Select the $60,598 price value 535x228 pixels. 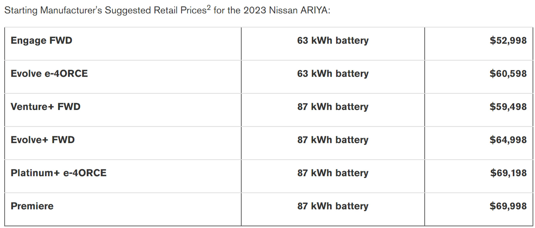click(508, 74)
